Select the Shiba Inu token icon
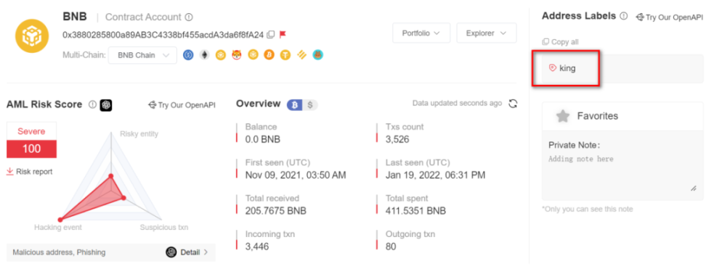The height and width of the screenshot is (269, 706). (x=237, y=55)
